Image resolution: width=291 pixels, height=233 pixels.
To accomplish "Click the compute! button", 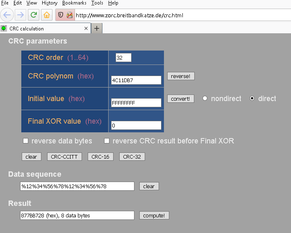I will pyautogui.click(x=154, y=215).
